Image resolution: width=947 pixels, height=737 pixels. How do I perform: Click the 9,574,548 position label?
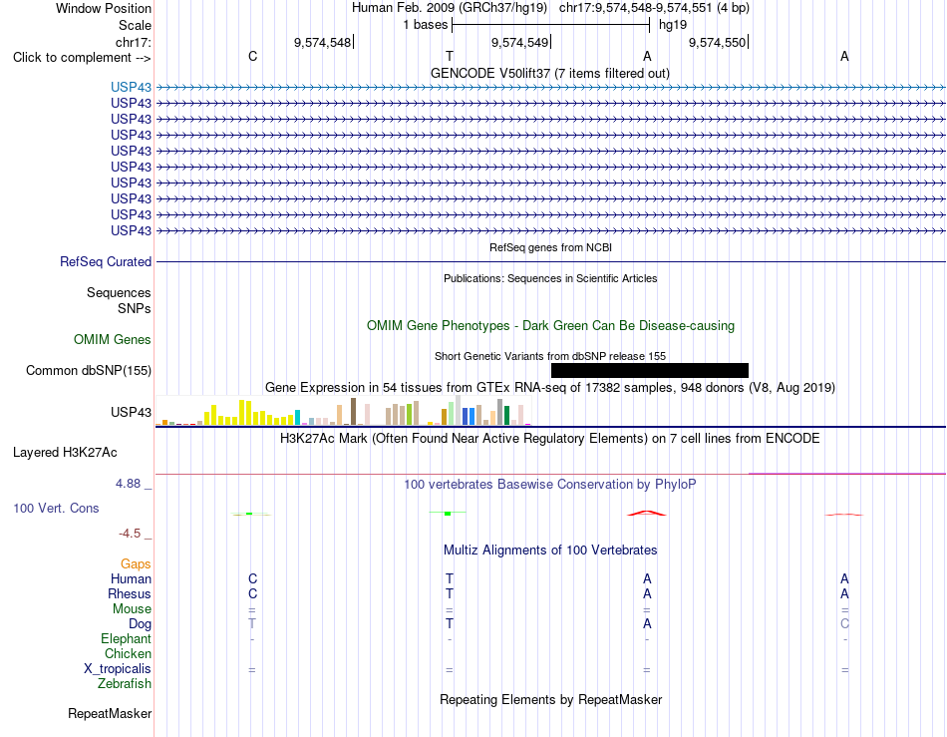(x=323, y=42)
